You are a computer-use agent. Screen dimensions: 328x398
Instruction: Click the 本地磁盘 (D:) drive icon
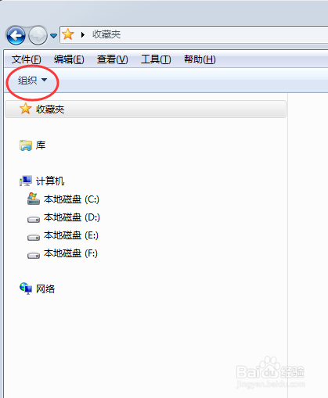[34, 220]
